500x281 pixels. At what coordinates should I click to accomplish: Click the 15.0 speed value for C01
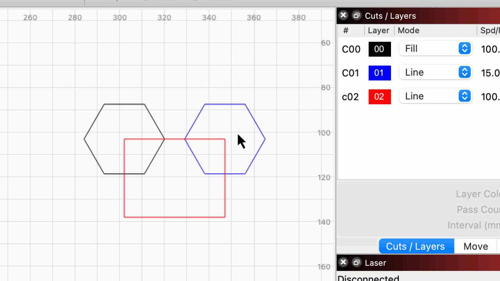click(x=490, y=73)
